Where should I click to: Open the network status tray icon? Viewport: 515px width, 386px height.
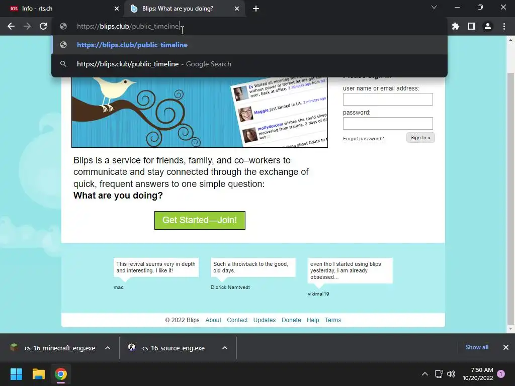pyautogui.click(x=439, y=374)
